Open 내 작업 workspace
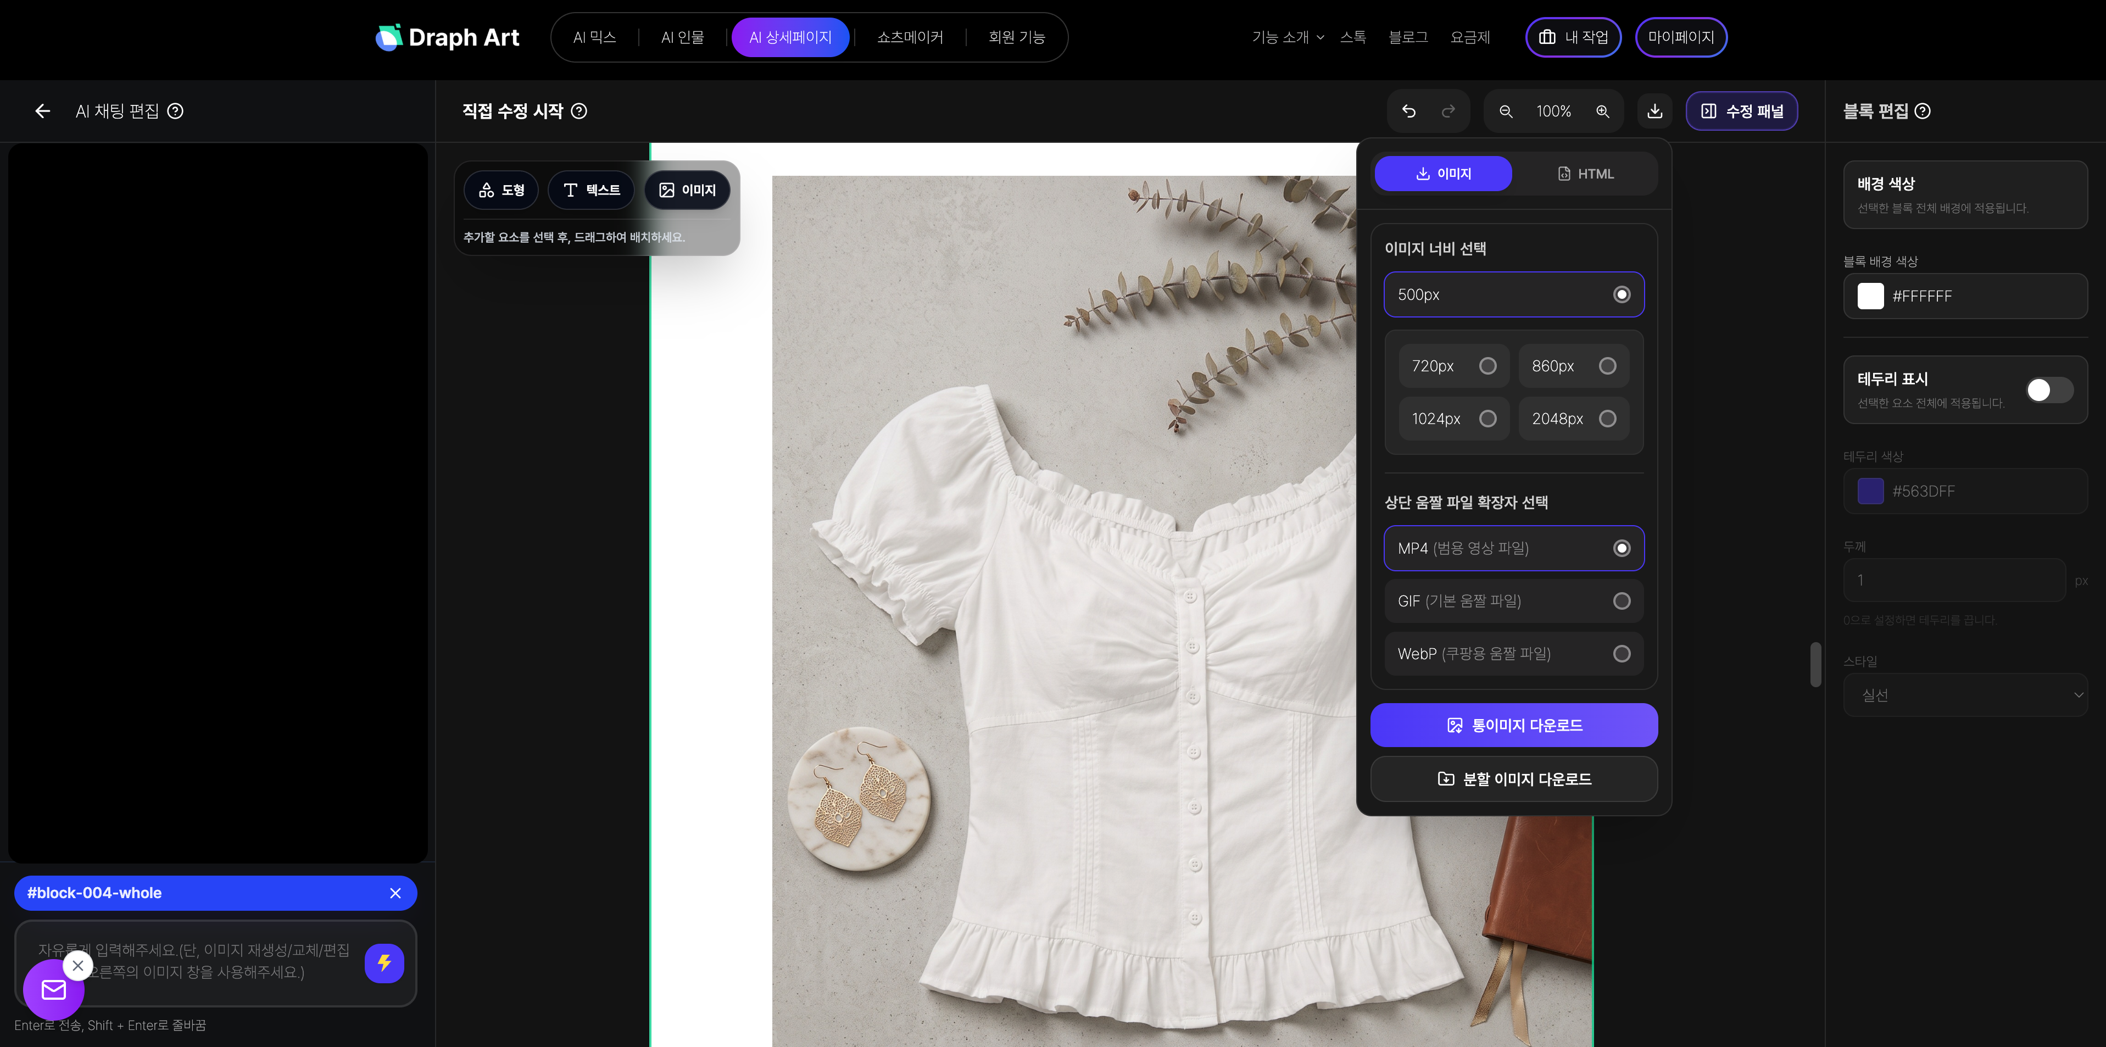The width and height of the screenshot is (2106, 1047). point(1574,37)
